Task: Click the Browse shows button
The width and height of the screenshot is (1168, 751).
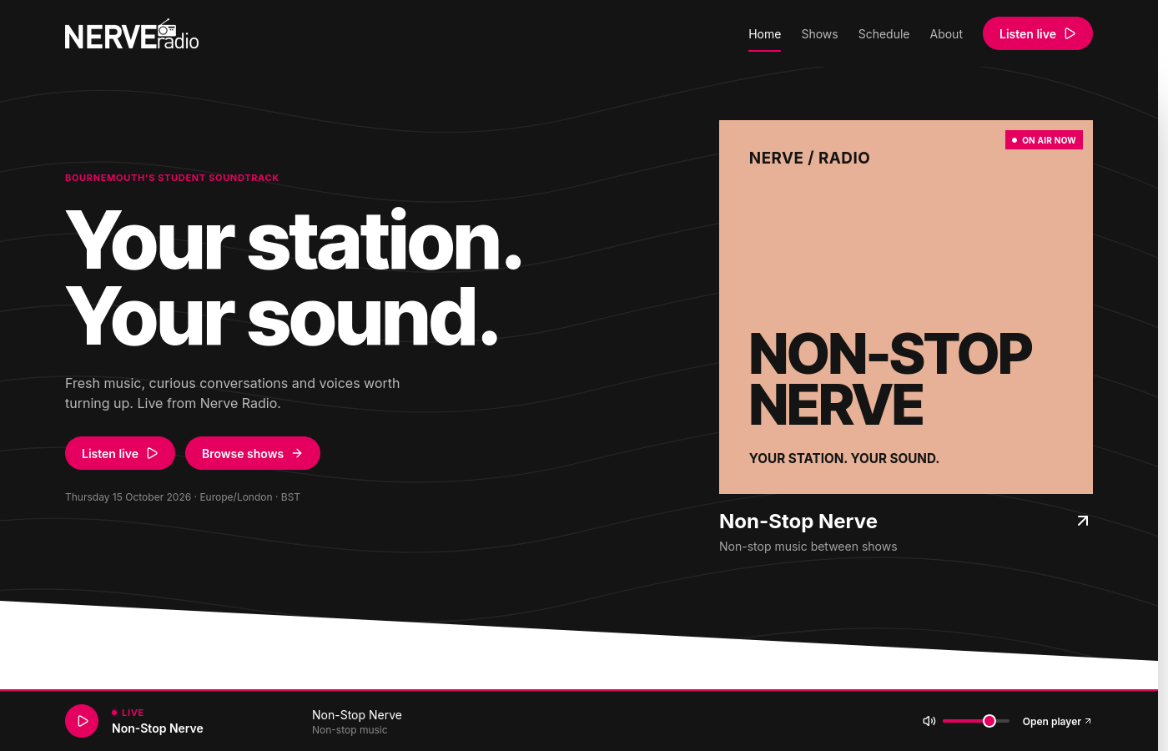Action: pyautogui.click(x=253, y=453)
